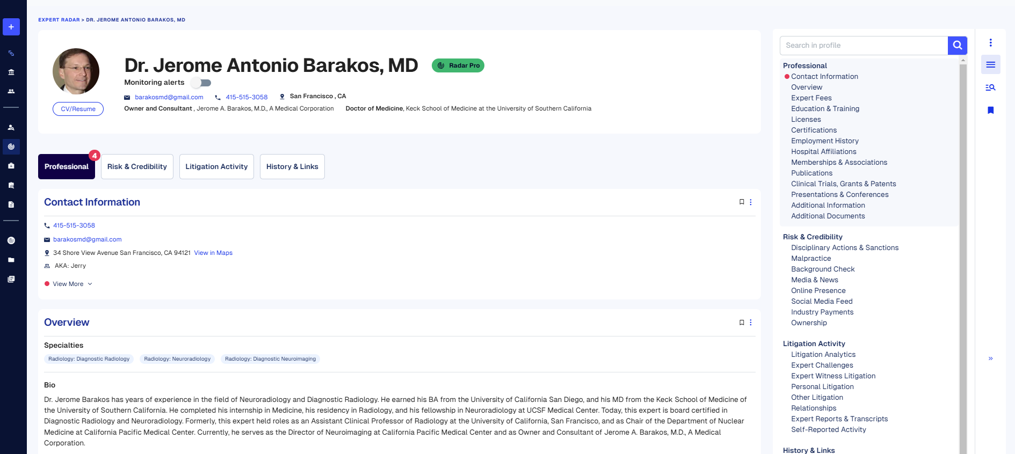Go to Expert Fees in the outline

[811, 98]
